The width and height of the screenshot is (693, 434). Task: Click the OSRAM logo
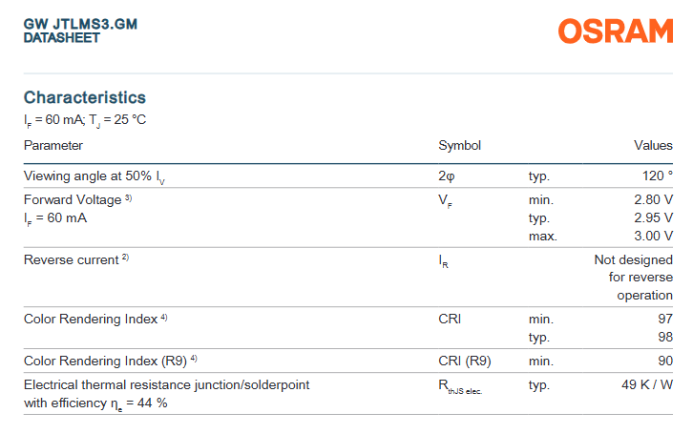pos(616,31)
